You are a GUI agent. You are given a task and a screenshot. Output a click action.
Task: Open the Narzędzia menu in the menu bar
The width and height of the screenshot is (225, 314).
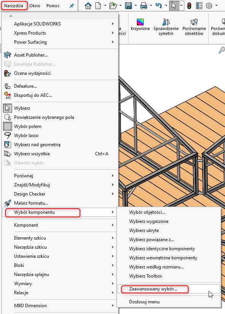point(14,6)
